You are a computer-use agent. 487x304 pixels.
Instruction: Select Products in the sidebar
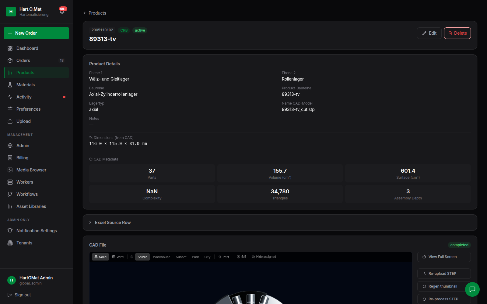(x=36, y=73)
